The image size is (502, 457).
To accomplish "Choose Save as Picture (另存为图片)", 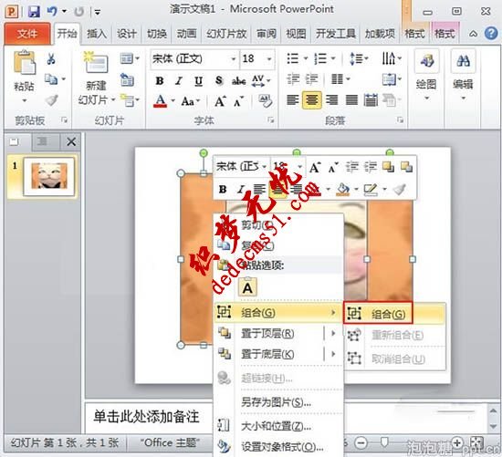I will coord(278,402).
